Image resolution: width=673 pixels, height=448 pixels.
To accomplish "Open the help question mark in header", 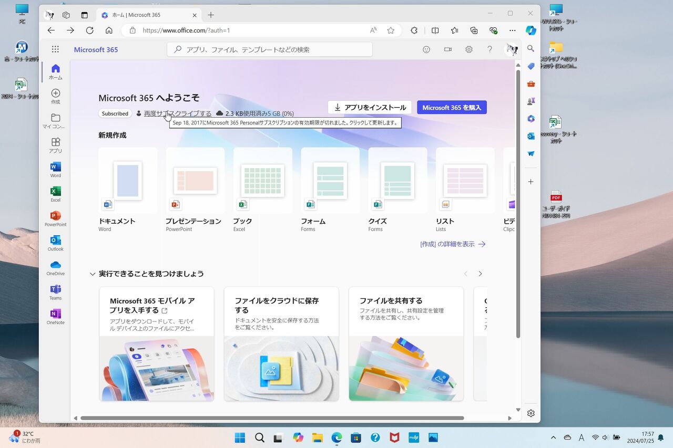I will point(490,49).
